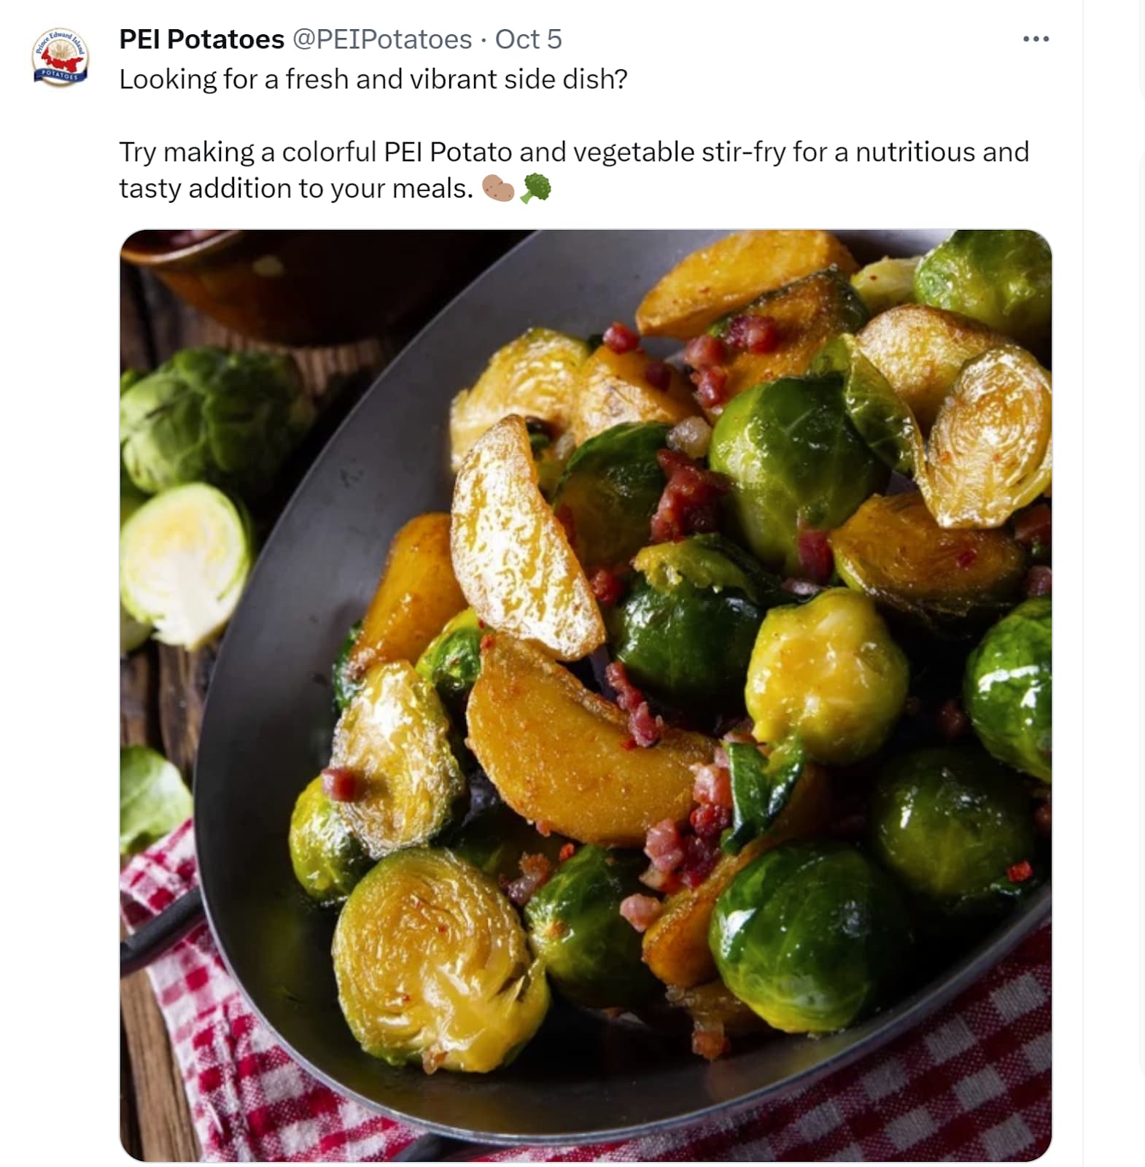Open the stir-fry photo attachment
The width and height of the screenshot is (1145, 1167).
coord(585,694)
